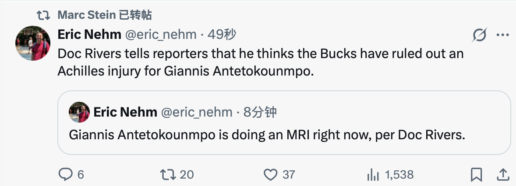Click the small repost icon beside Marc Stein
This screenshot has height=186, width=516.
tap(43, 15)
